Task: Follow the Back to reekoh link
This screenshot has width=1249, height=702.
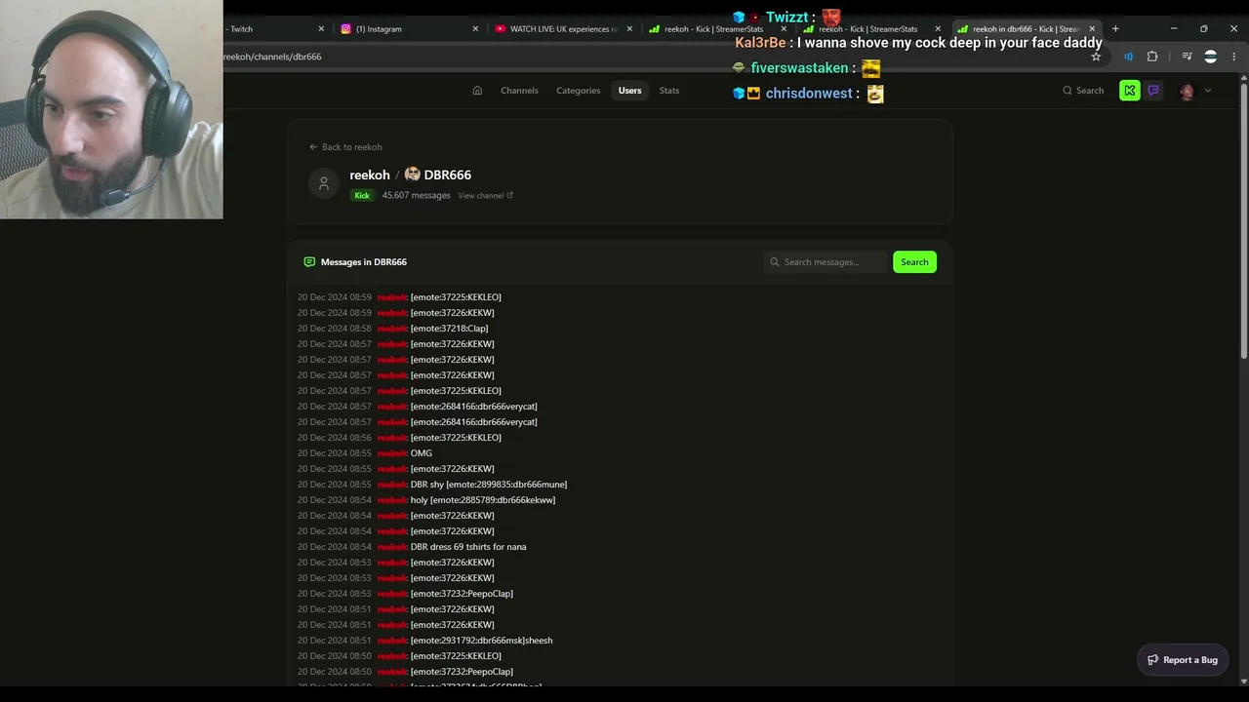Action: point(345,147)
